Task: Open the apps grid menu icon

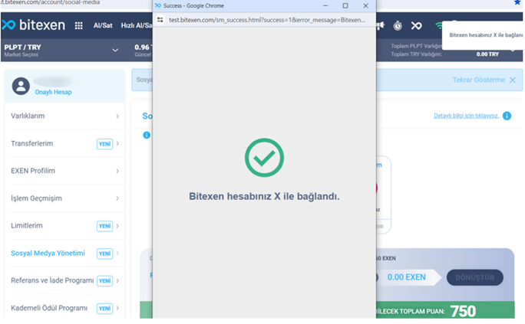Action: tap(79, 26)
